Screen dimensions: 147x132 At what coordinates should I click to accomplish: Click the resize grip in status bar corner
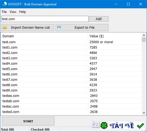pyautogui.click(x=145, y=130)
